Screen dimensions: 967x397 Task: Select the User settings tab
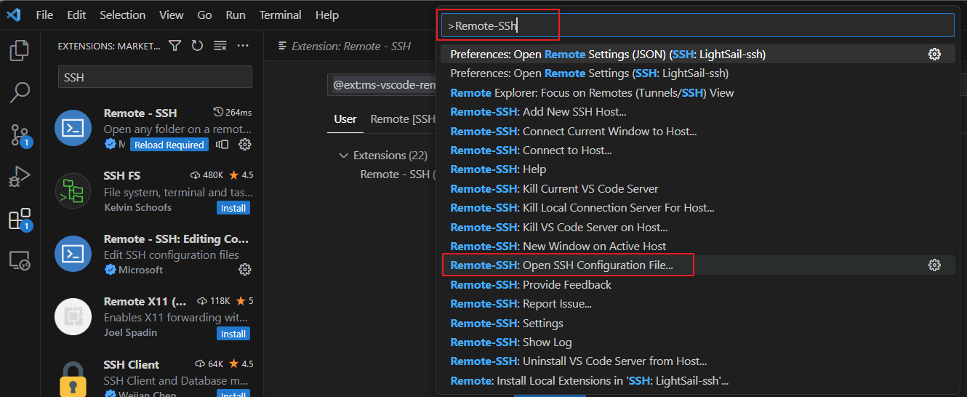(x=345, y=119)
